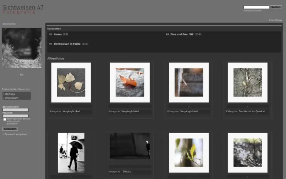The width and height of the screenshot is (286, 179).
Task: Open the Erweiterte Suche link
Action: pyautogui.click(x=253, y=11)
